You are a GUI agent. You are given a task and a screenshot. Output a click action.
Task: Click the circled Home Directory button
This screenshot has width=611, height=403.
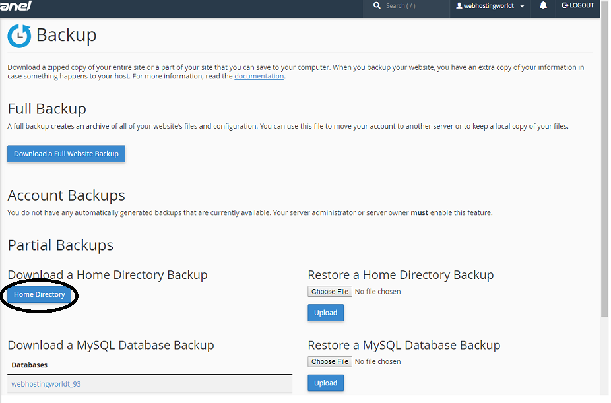(x=40, y=295)
